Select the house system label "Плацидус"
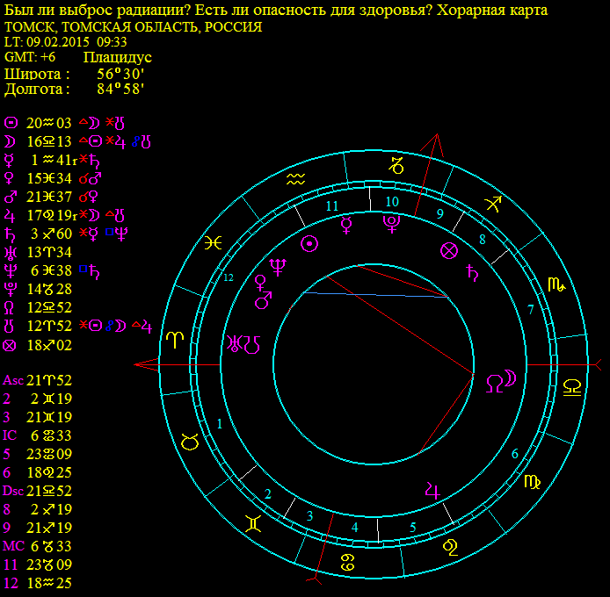This screenshot has width=610, height=597. tap(117, 58)
